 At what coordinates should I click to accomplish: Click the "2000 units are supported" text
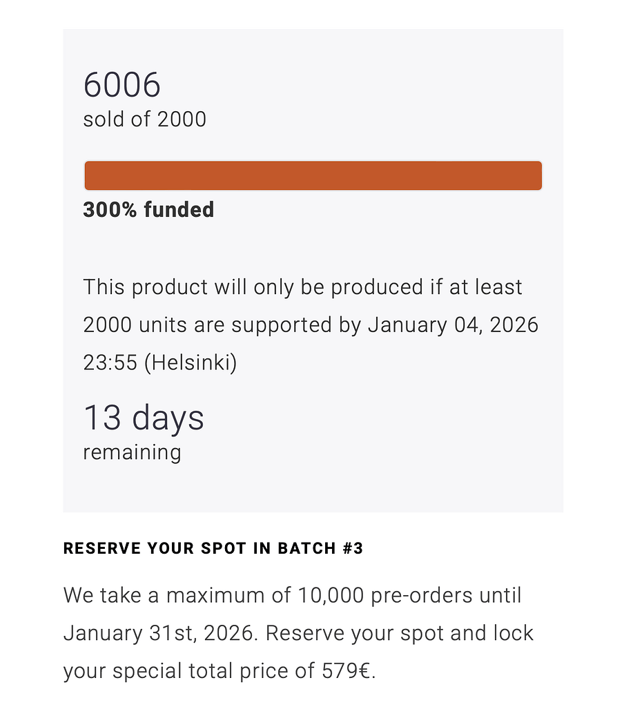(213, 325)
